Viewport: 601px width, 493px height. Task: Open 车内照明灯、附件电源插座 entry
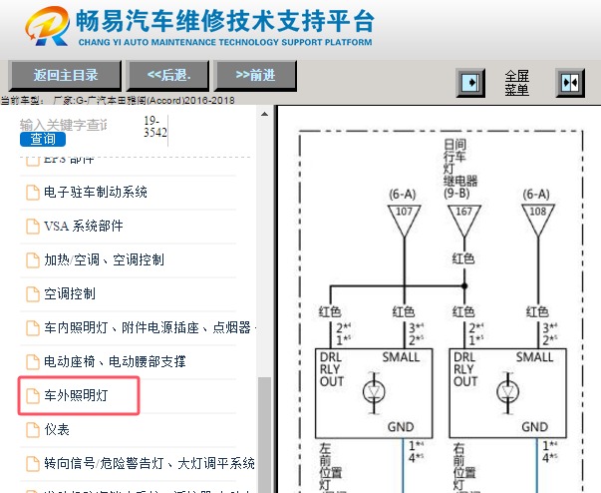[x=148, y=327]
